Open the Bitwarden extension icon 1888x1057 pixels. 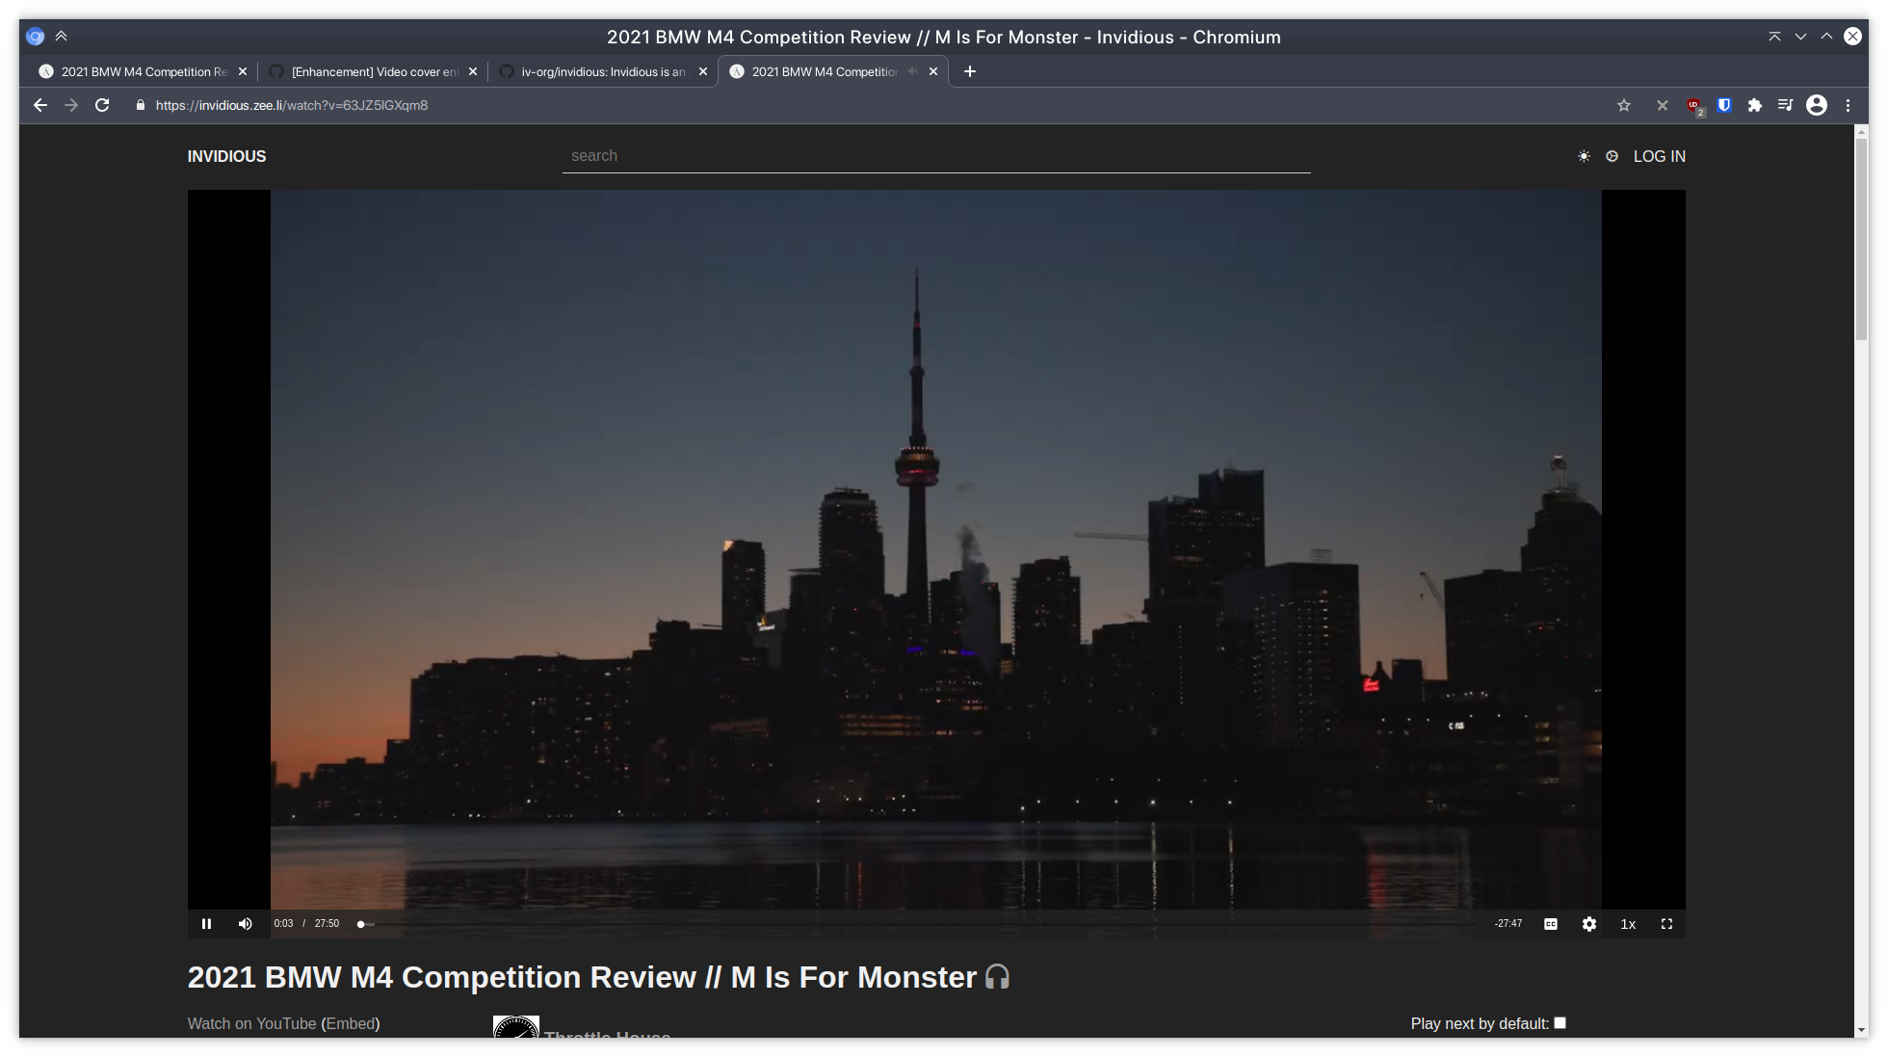point(1724,105)
